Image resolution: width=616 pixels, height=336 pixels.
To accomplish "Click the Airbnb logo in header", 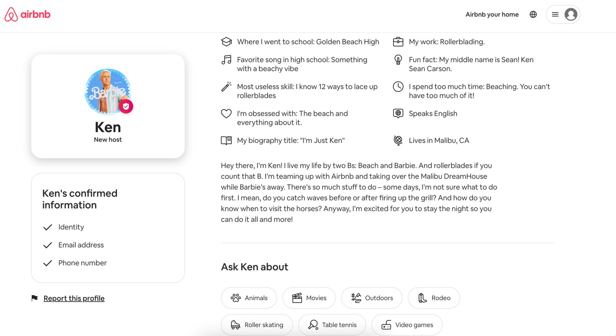I will [27, 14].
